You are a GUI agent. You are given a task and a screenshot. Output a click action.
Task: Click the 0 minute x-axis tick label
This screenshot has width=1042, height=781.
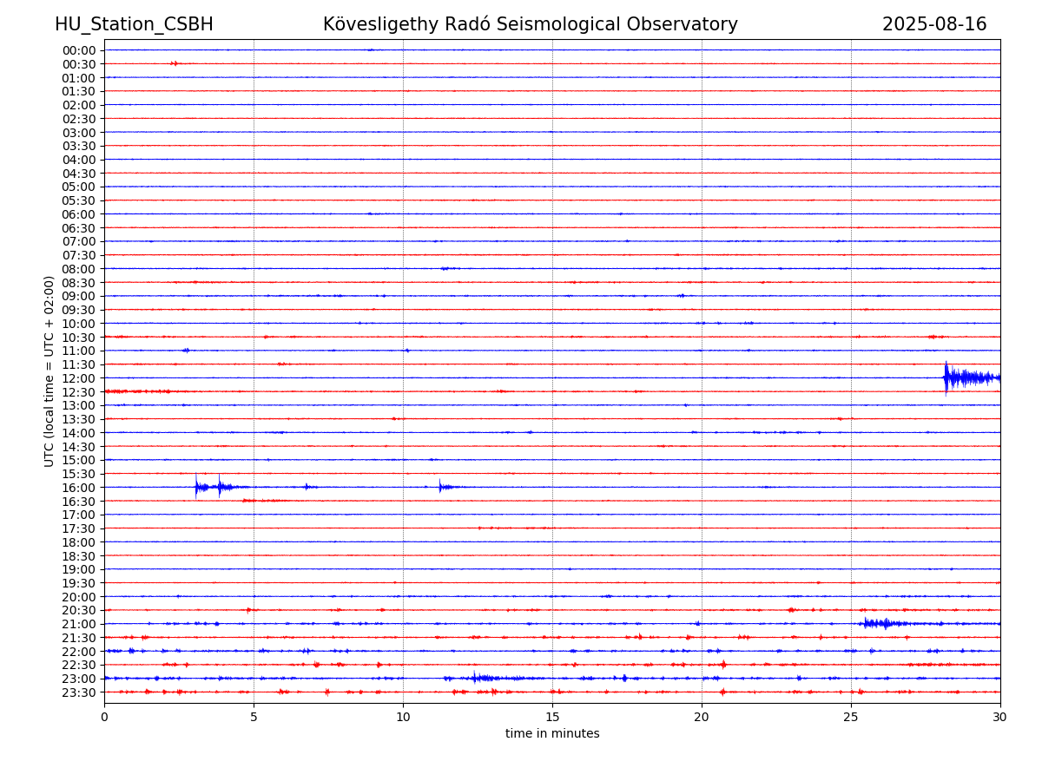click(x=104, y=718)
